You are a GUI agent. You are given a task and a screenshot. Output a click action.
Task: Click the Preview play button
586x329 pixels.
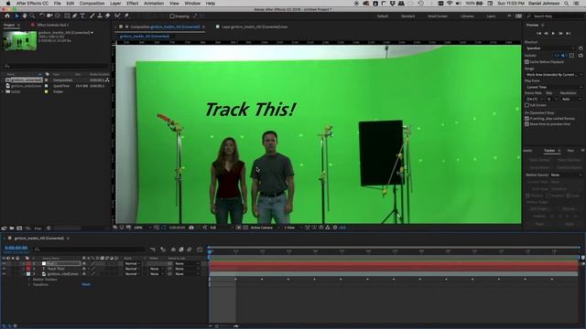553,34
